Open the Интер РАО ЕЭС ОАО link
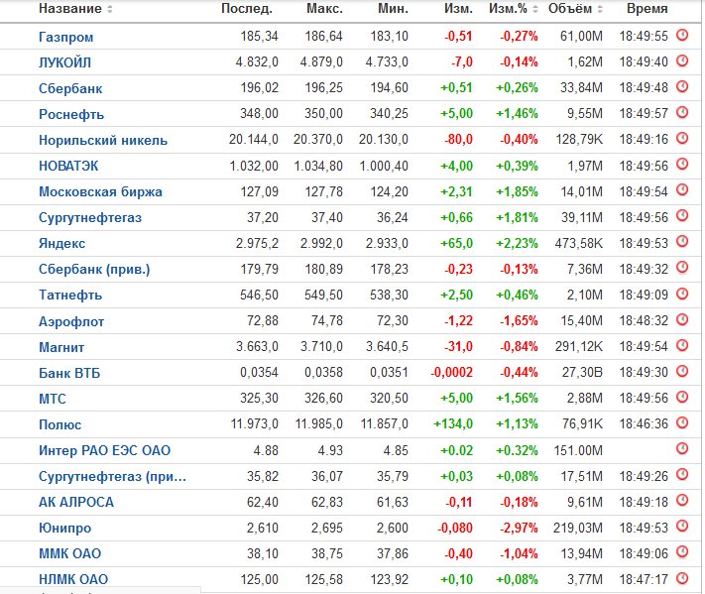 [x=104, y=450]
